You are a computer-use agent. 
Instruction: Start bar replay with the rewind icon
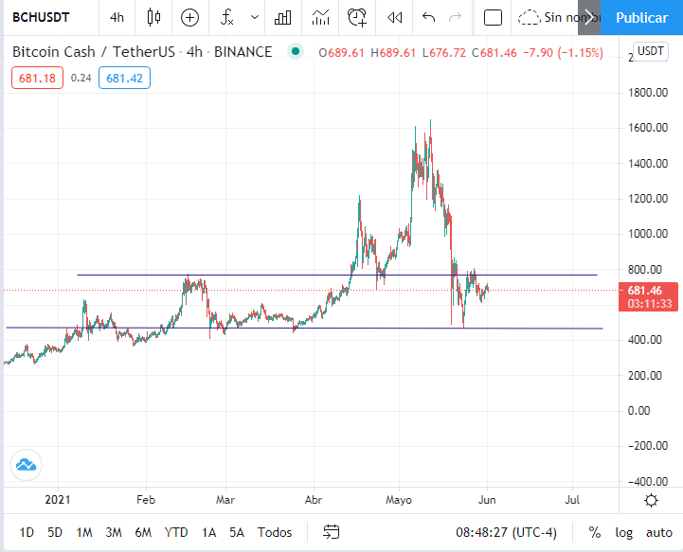pos(395,17)
